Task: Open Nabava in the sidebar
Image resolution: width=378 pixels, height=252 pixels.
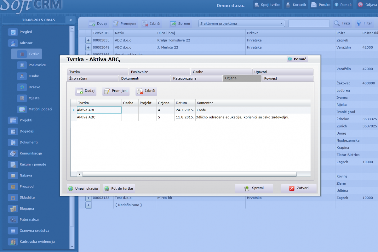Action: (20, 175)
